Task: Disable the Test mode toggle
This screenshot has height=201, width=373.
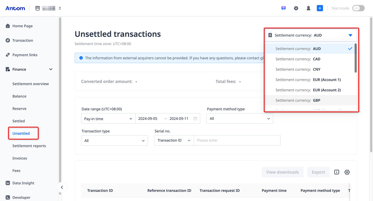Action: [x=358, y=8]
